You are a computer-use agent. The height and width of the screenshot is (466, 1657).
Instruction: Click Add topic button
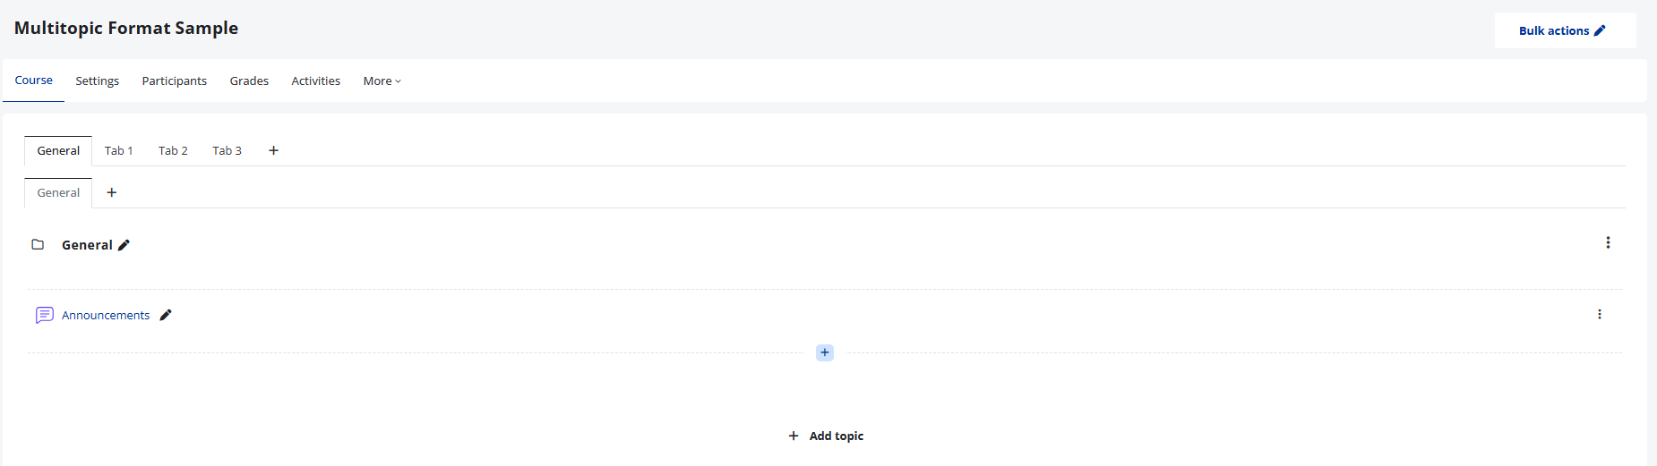(826, 436)
